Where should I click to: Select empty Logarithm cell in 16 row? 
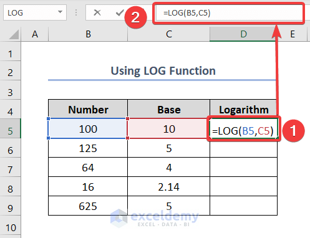[x=243, y=186]
